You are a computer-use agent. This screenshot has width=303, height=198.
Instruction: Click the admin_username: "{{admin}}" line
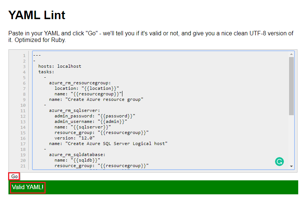tap(90, 121)
